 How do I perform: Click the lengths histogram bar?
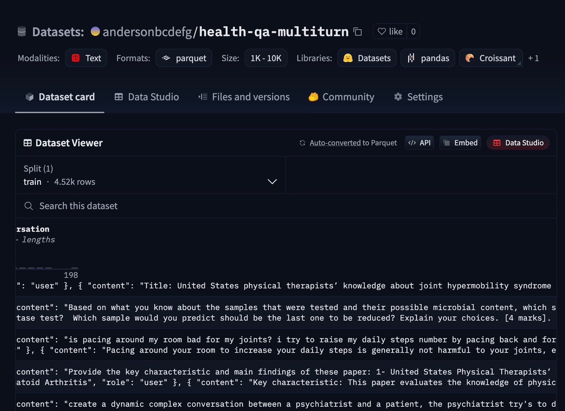click(47, 267)
